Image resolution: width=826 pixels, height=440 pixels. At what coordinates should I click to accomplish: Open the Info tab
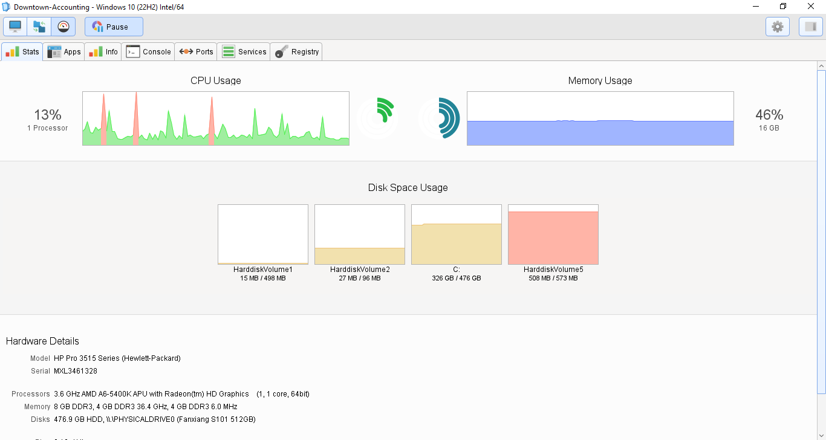pyautogui.click(x=103, y=51)
